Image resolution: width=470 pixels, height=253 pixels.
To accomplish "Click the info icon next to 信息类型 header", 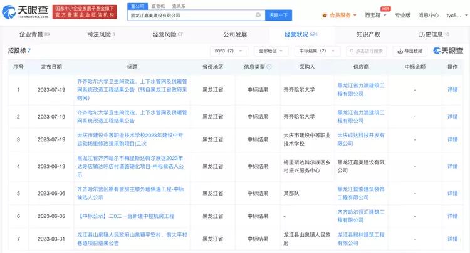I will 269,67.
